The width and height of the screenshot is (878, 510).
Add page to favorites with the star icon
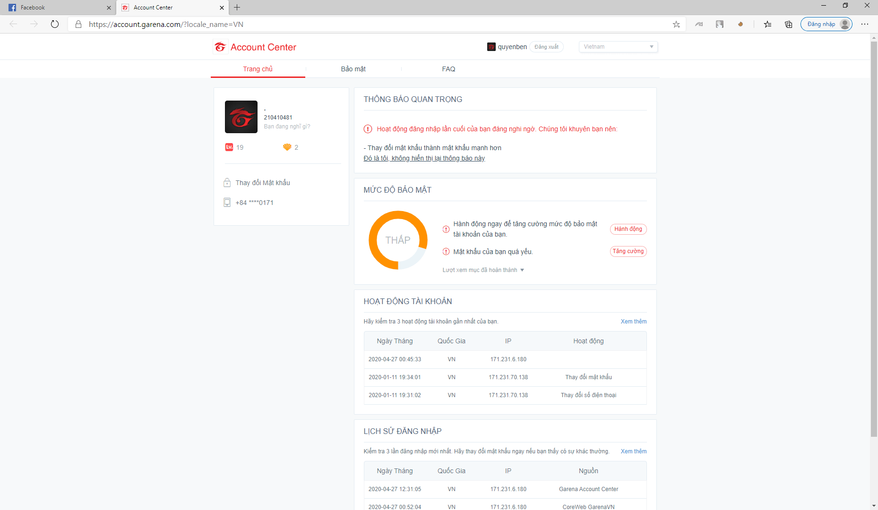(x=676, y=24)
